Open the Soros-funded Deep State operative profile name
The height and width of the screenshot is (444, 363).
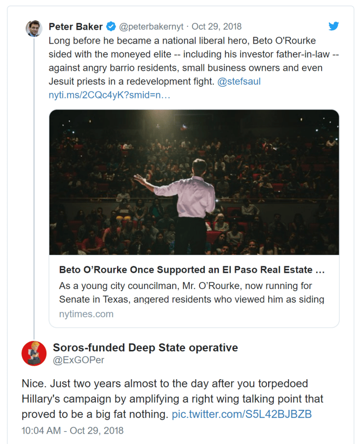tap(145, 347)
